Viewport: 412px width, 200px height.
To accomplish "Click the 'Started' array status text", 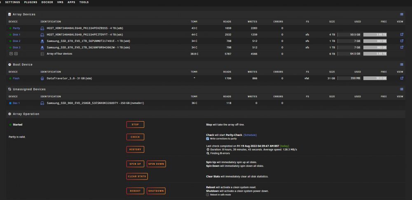I will (x=18, y=124).
